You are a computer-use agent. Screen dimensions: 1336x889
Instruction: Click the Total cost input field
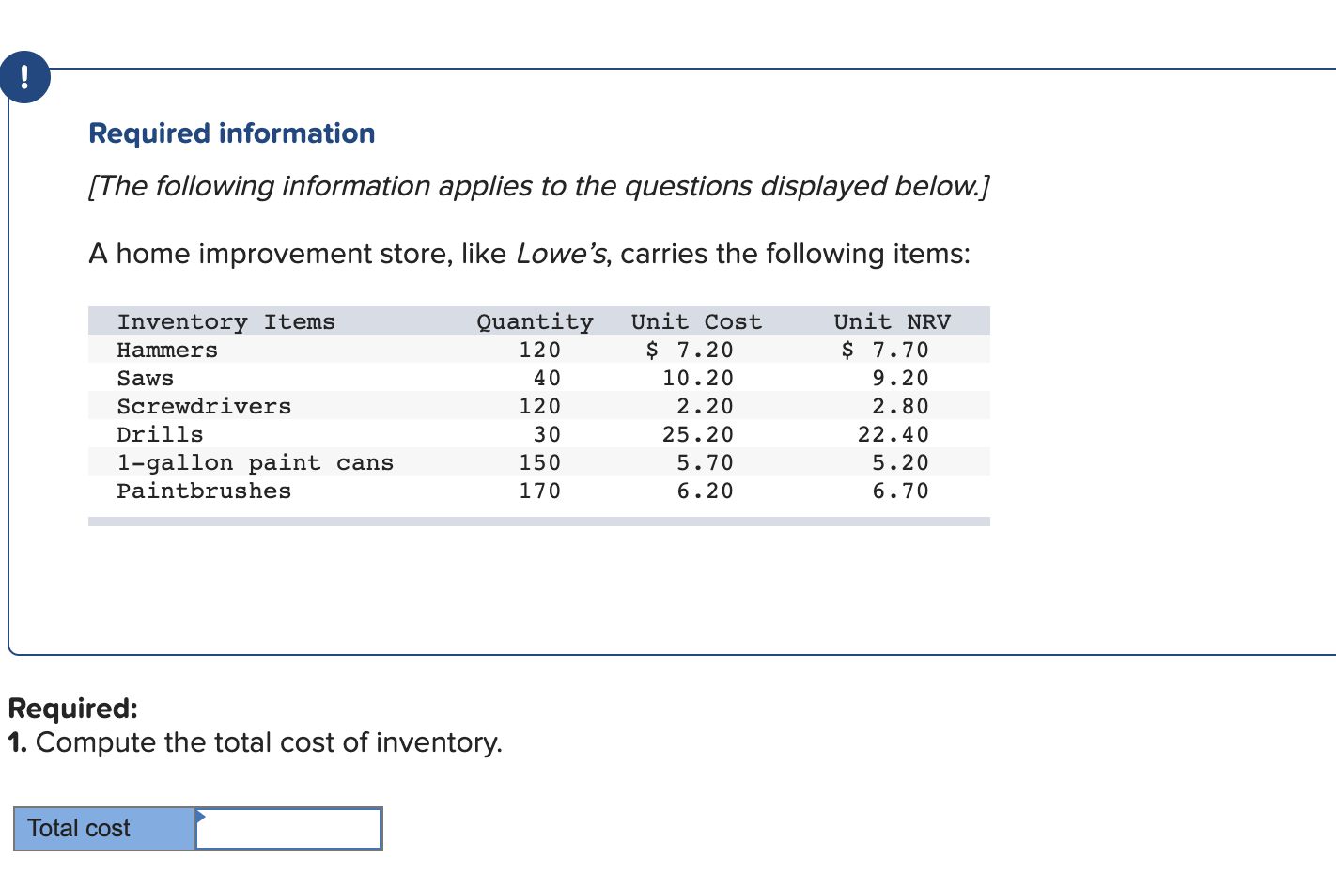288,829
